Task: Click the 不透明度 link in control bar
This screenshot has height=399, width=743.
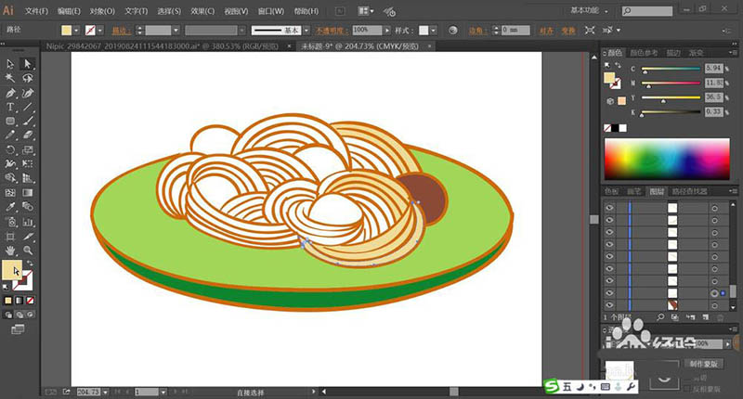Action: point(332,31)
